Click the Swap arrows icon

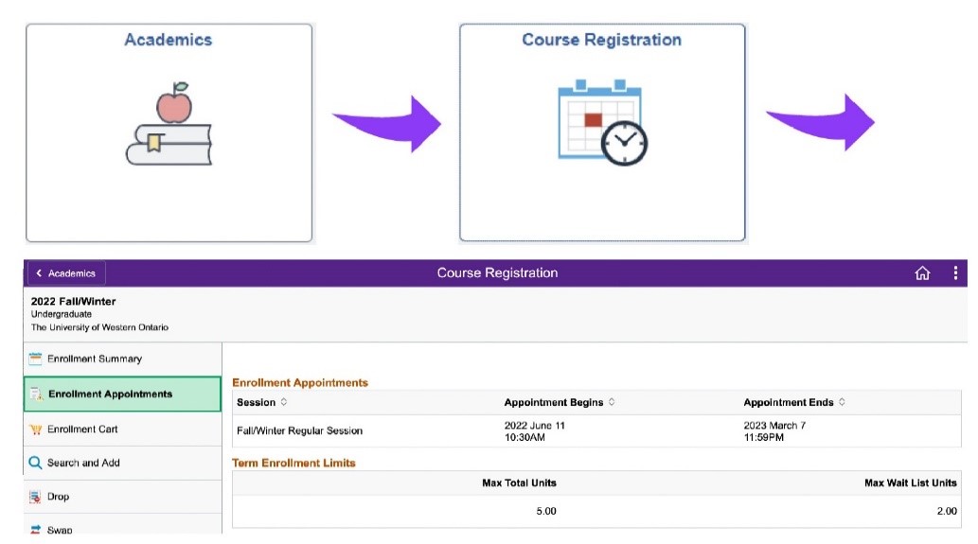(x=36, y=530)
